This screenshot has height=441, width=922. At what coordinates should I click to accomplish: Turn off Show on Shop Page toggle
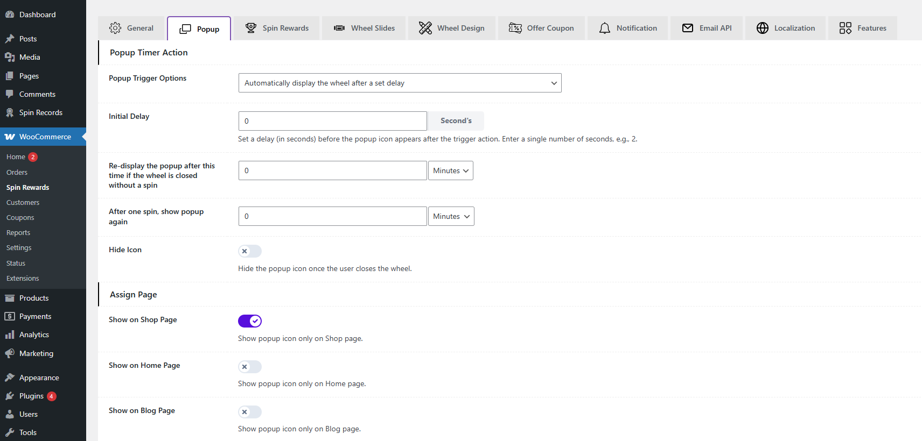[250, 321]
